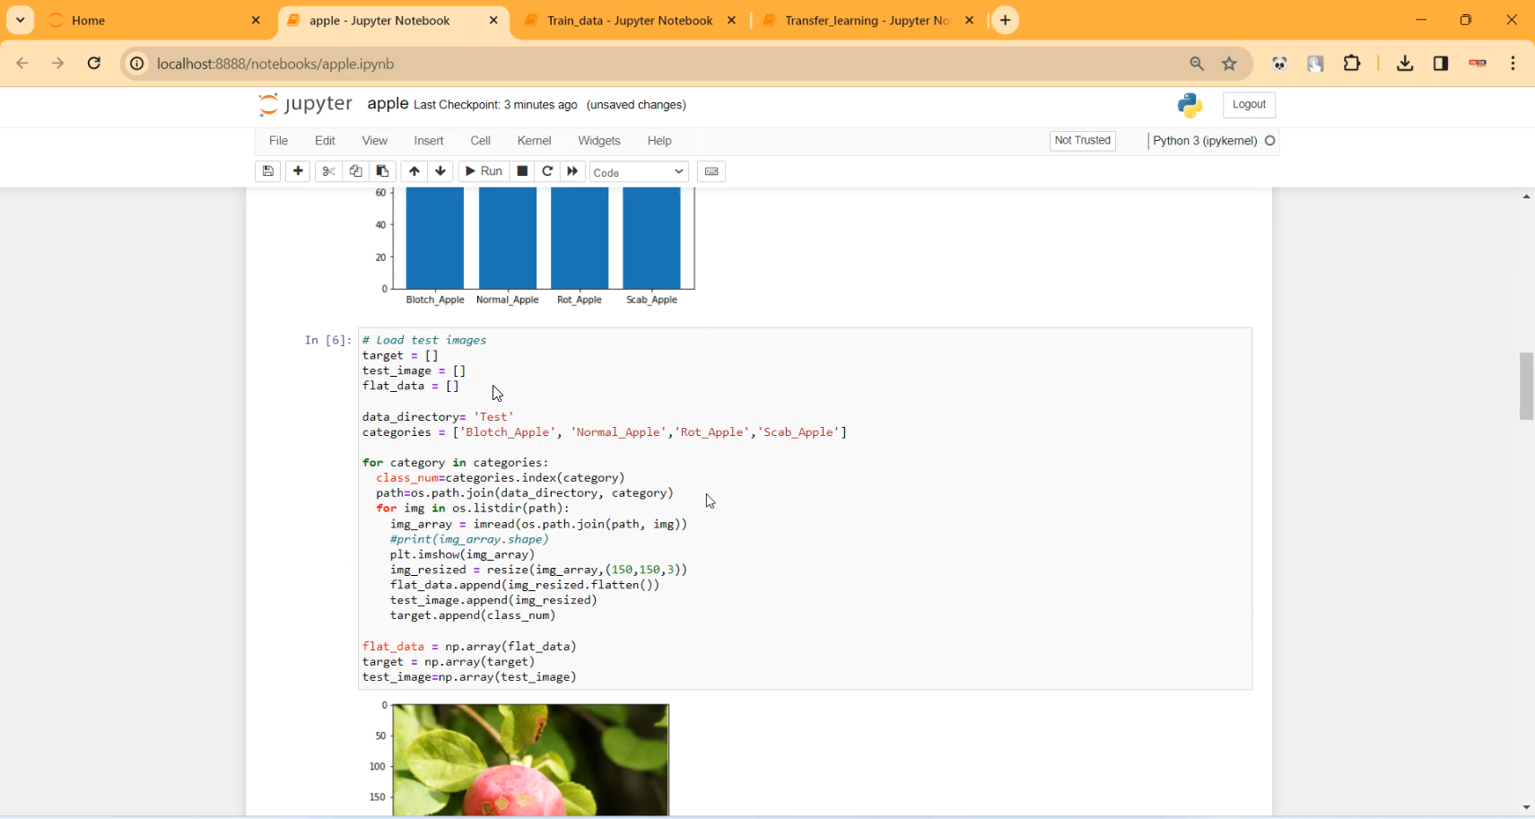Click the Logout button
Screen dimensions: 1535x819
[x=1248, y=104]
